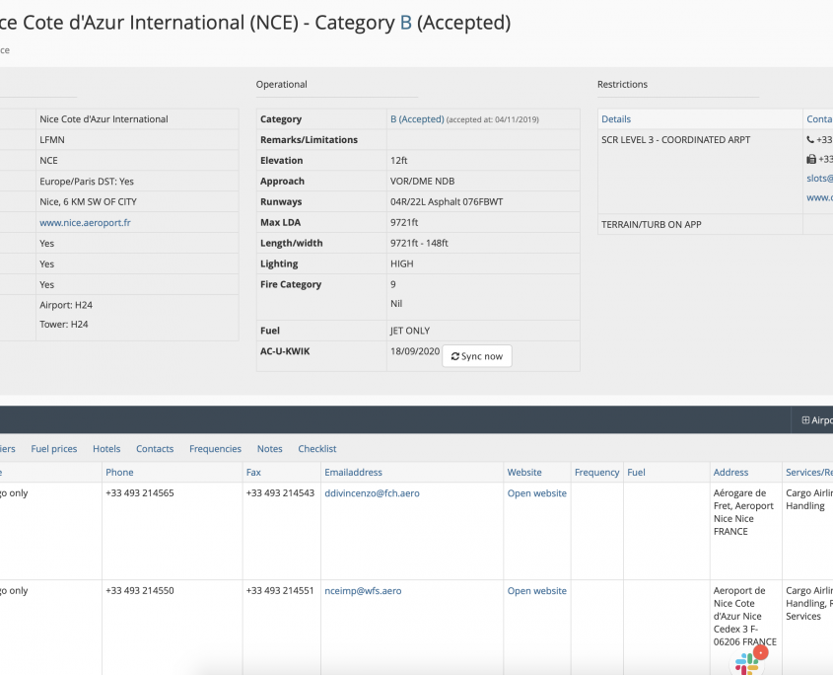Click the Sync now refresh icon

tap(455, 356)
